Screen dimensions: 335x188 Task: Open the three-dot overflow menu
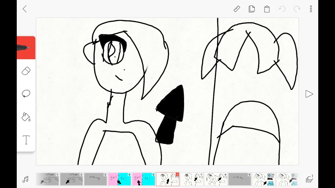[311, 9]
